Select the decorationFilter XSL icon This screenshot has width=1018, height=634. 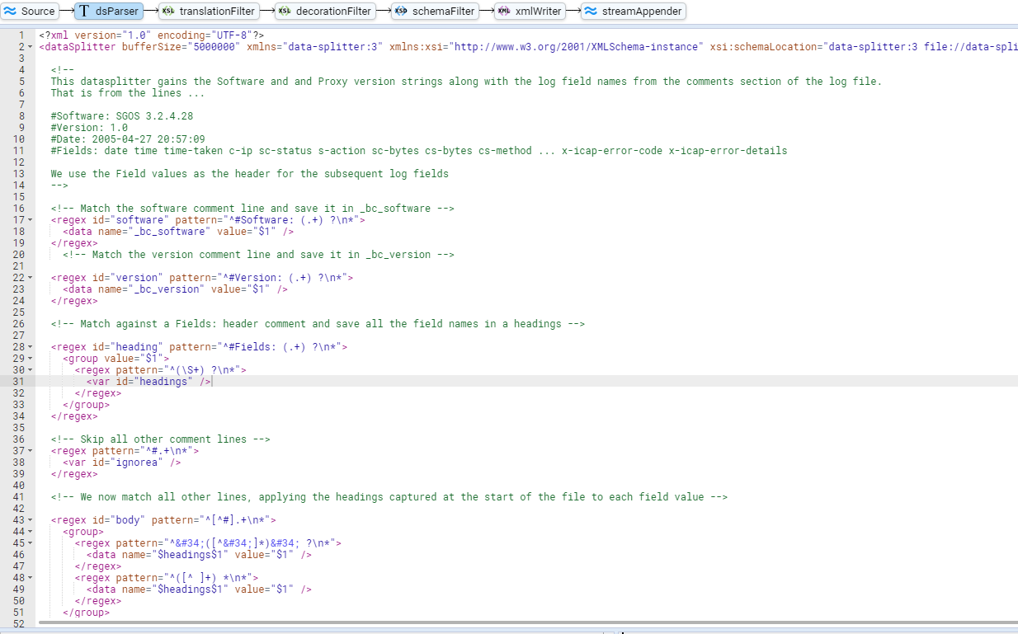click(285, 11)
